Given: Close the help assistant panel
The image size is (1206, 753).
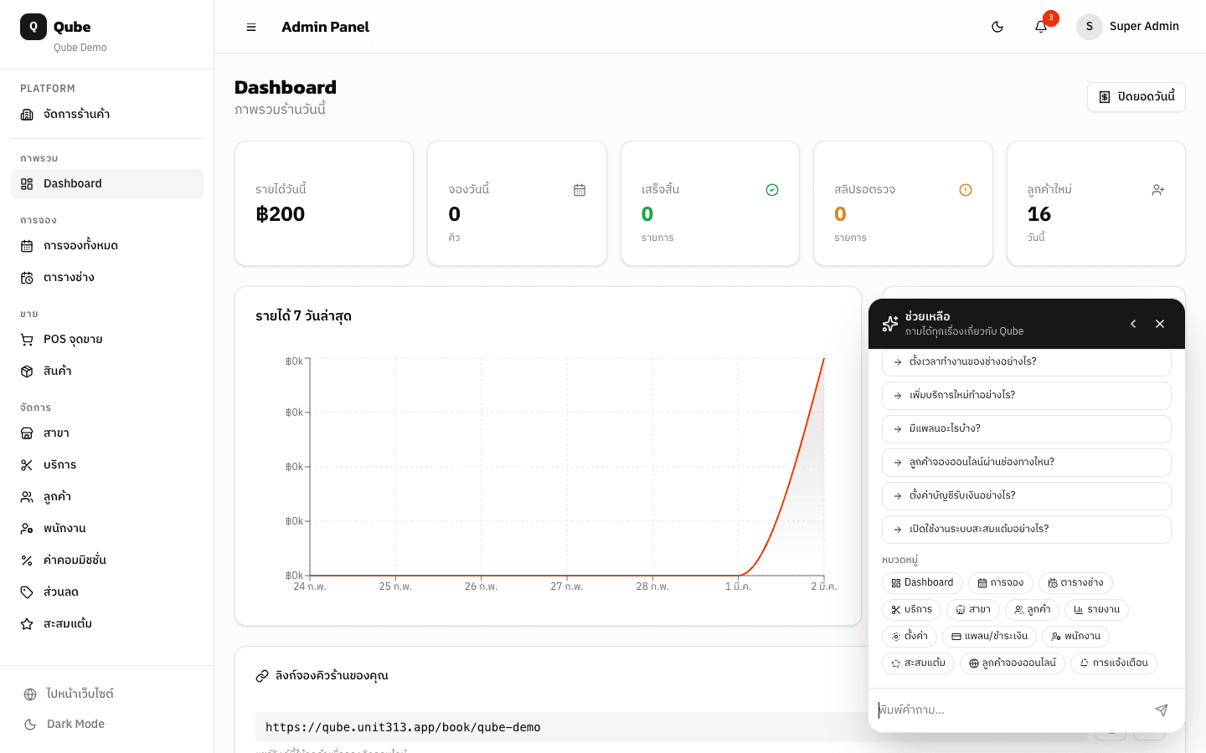Looking at the screenshot, I should pos(1160,324).
